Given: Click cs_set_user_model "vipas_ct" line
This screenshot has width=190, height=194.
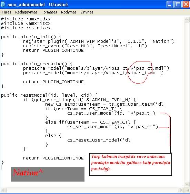Looking at the screenshot, I should coord(112,127).
